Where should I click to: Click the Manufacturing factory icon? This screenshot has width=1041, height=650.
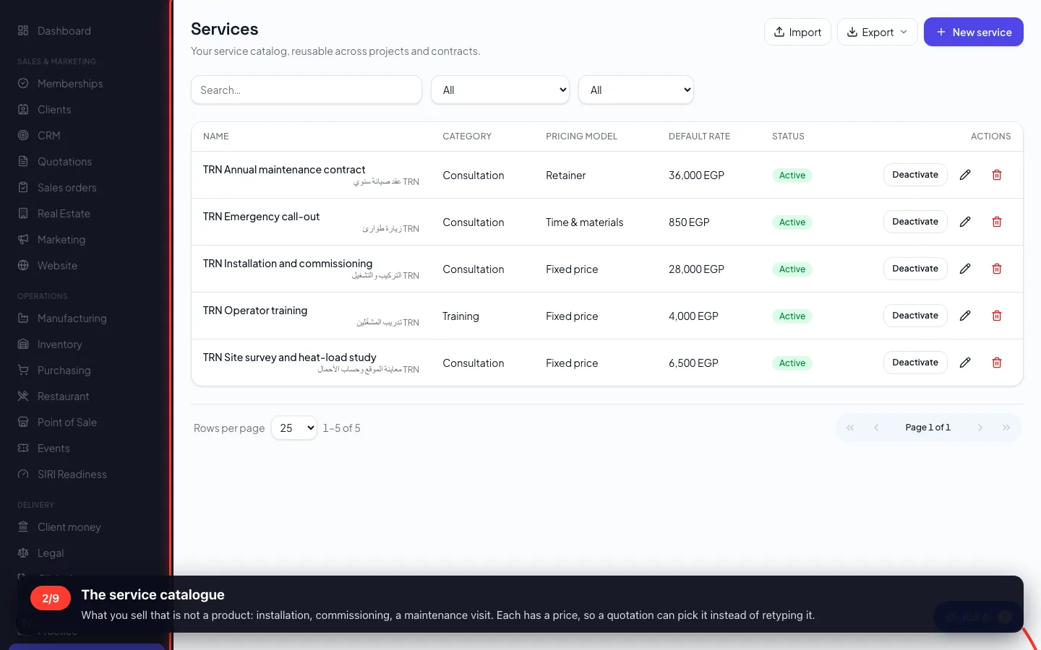(23, 318)
